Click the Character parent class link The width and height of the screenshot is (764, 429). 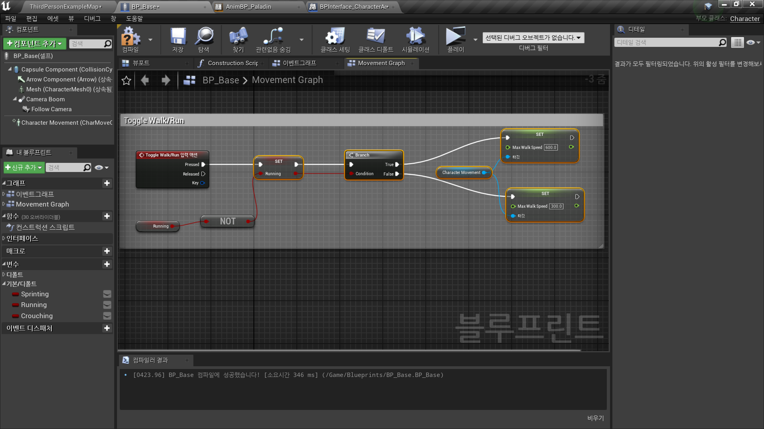[x=745, y=19]
